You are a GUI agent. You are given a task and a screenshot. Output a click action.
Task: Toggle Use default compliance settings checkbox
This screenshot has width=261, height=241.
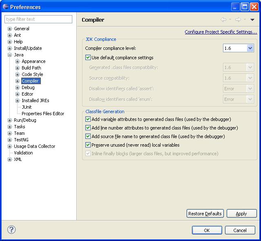pyautogui.click(x=88, y=58)
